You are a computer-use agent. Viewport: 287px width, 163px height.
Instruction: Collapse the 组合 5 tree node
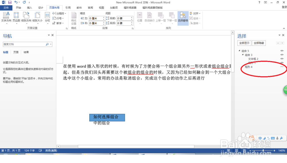pos(239,51)
